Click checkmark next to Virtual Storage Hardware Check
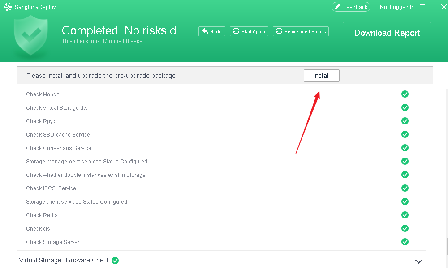The width and height of the screenshot is (448, 274). tap(115, 260)
